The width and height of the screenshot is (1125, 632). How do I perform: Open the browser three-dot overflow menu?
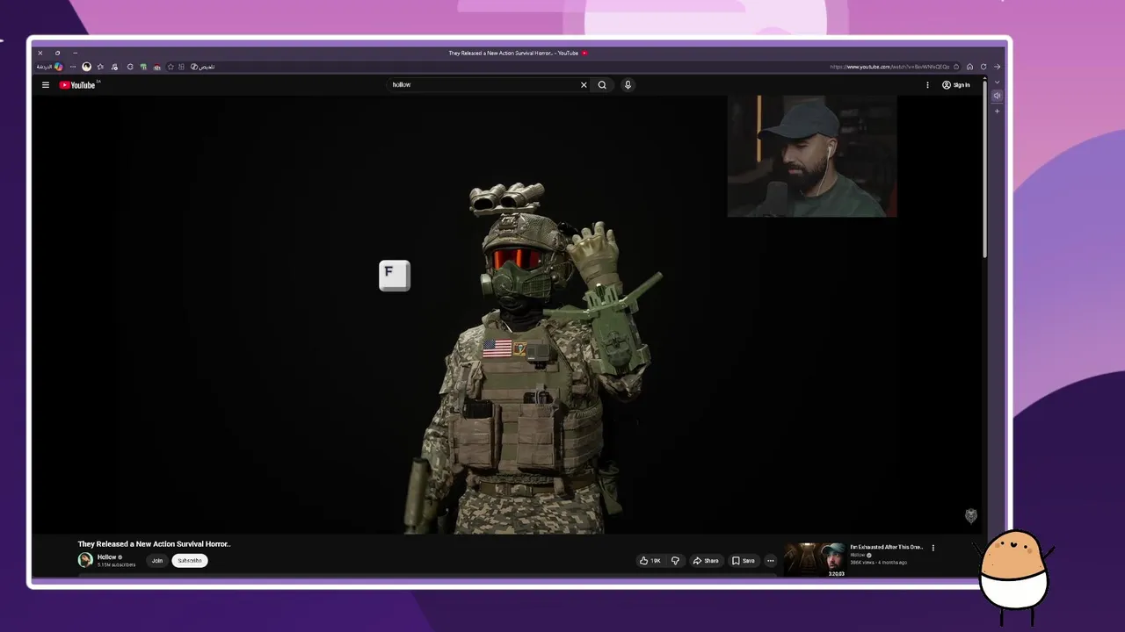pyautogui.click(x=73, y=67)
